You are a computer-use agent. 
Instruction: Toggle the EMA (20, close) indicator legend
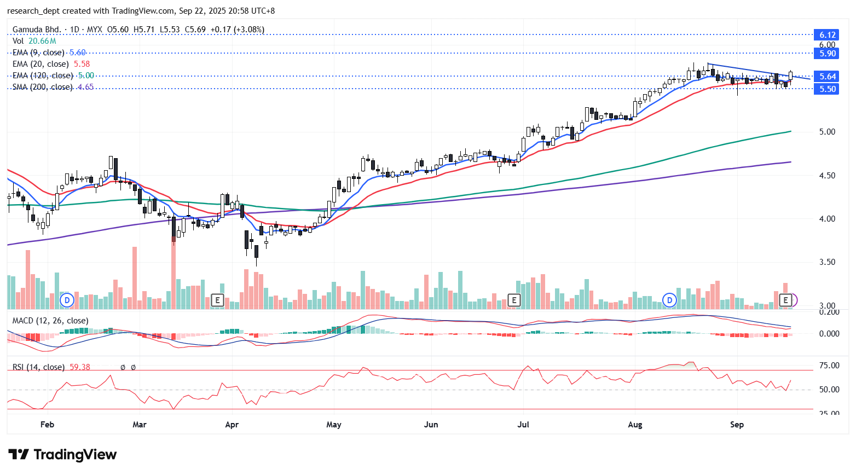click(x=41, y=64)
